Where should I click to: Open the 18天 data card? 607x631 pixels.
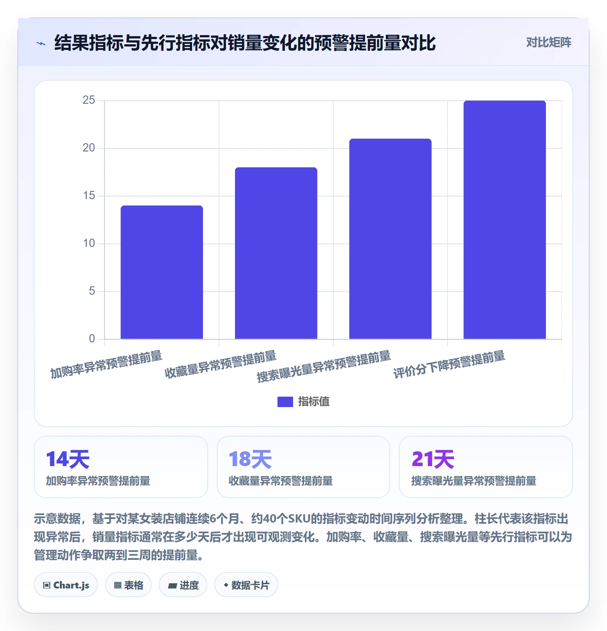[x=303, y=467]
